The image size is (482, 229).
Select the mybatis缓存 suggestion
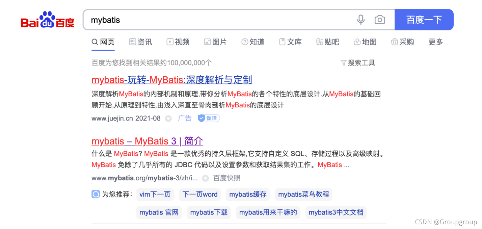pos(248,195)
